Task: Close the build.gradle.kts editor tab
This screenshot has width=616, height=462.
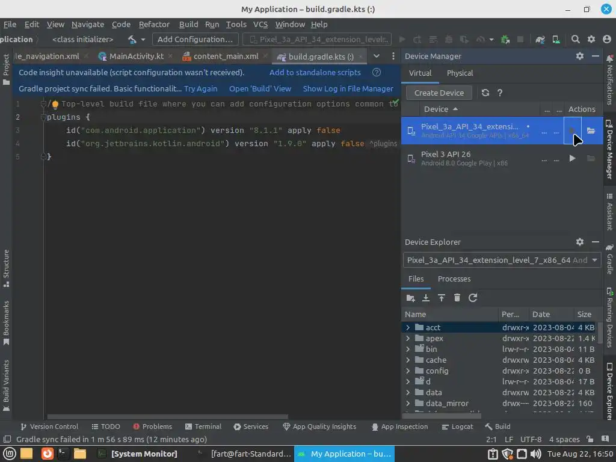Action: click(x=361, y=57)
